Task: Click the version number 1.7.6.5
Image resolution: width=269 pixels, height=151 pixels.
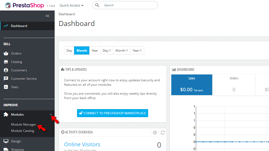Action: 51,6
